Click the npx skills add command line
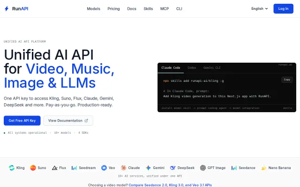 [194, 81]
